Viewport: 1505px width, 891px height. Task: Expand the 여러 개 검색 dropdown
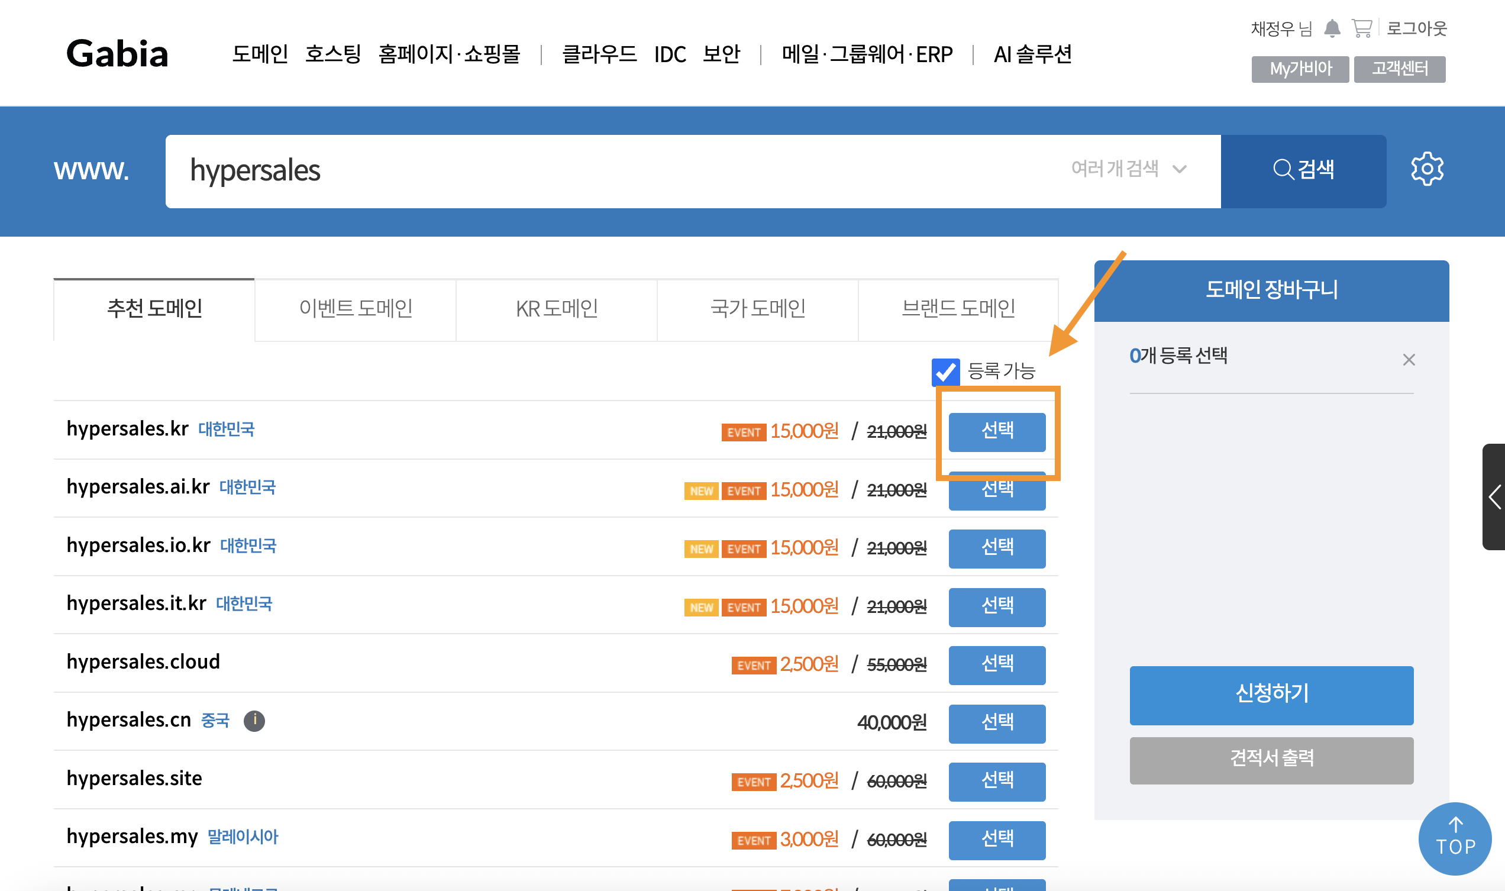click(1129, 169)
